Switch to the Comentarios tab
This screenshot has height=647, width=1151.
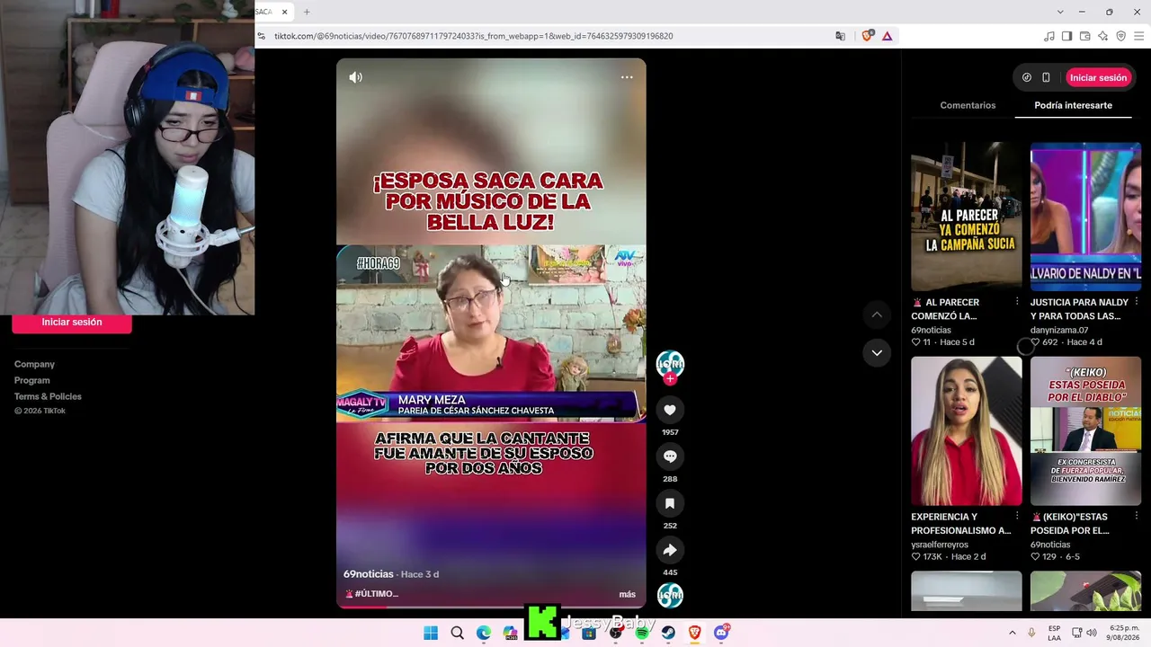(x=968, y=105)
